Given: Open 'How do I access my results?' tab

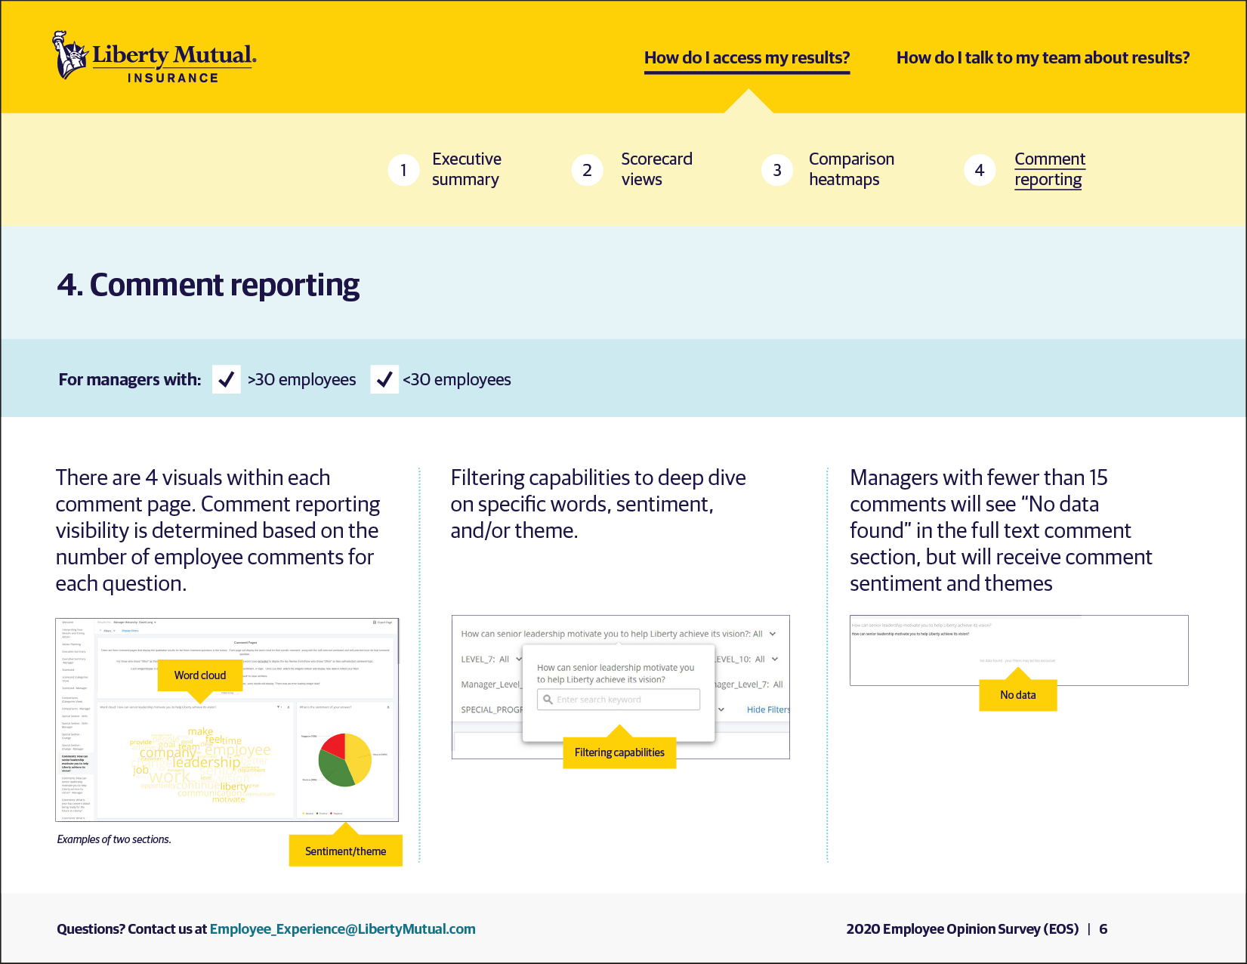Looking at the screenshot, I should [747, 58].
